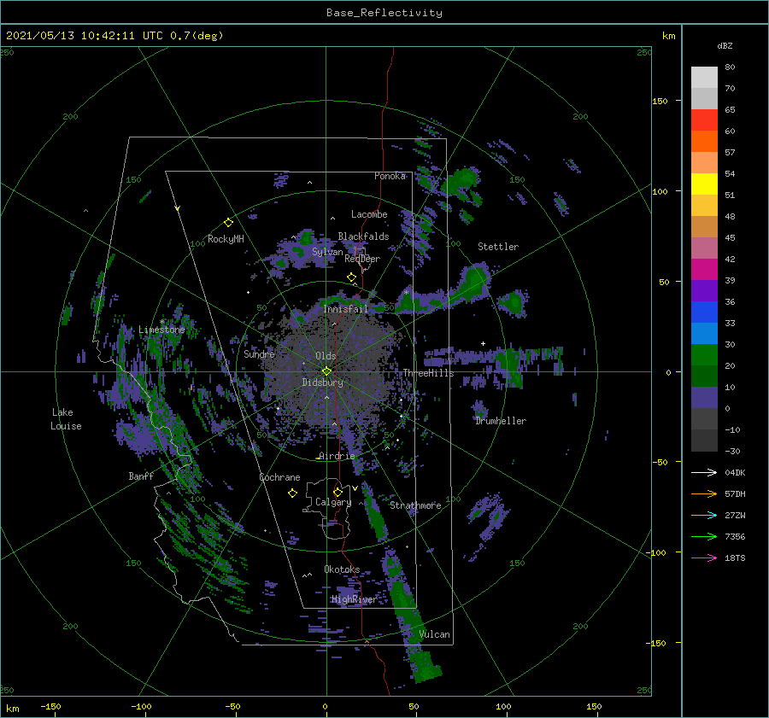
Task: Select the Strathmore label
Action: pyautogui.click(x=415, y=505)
